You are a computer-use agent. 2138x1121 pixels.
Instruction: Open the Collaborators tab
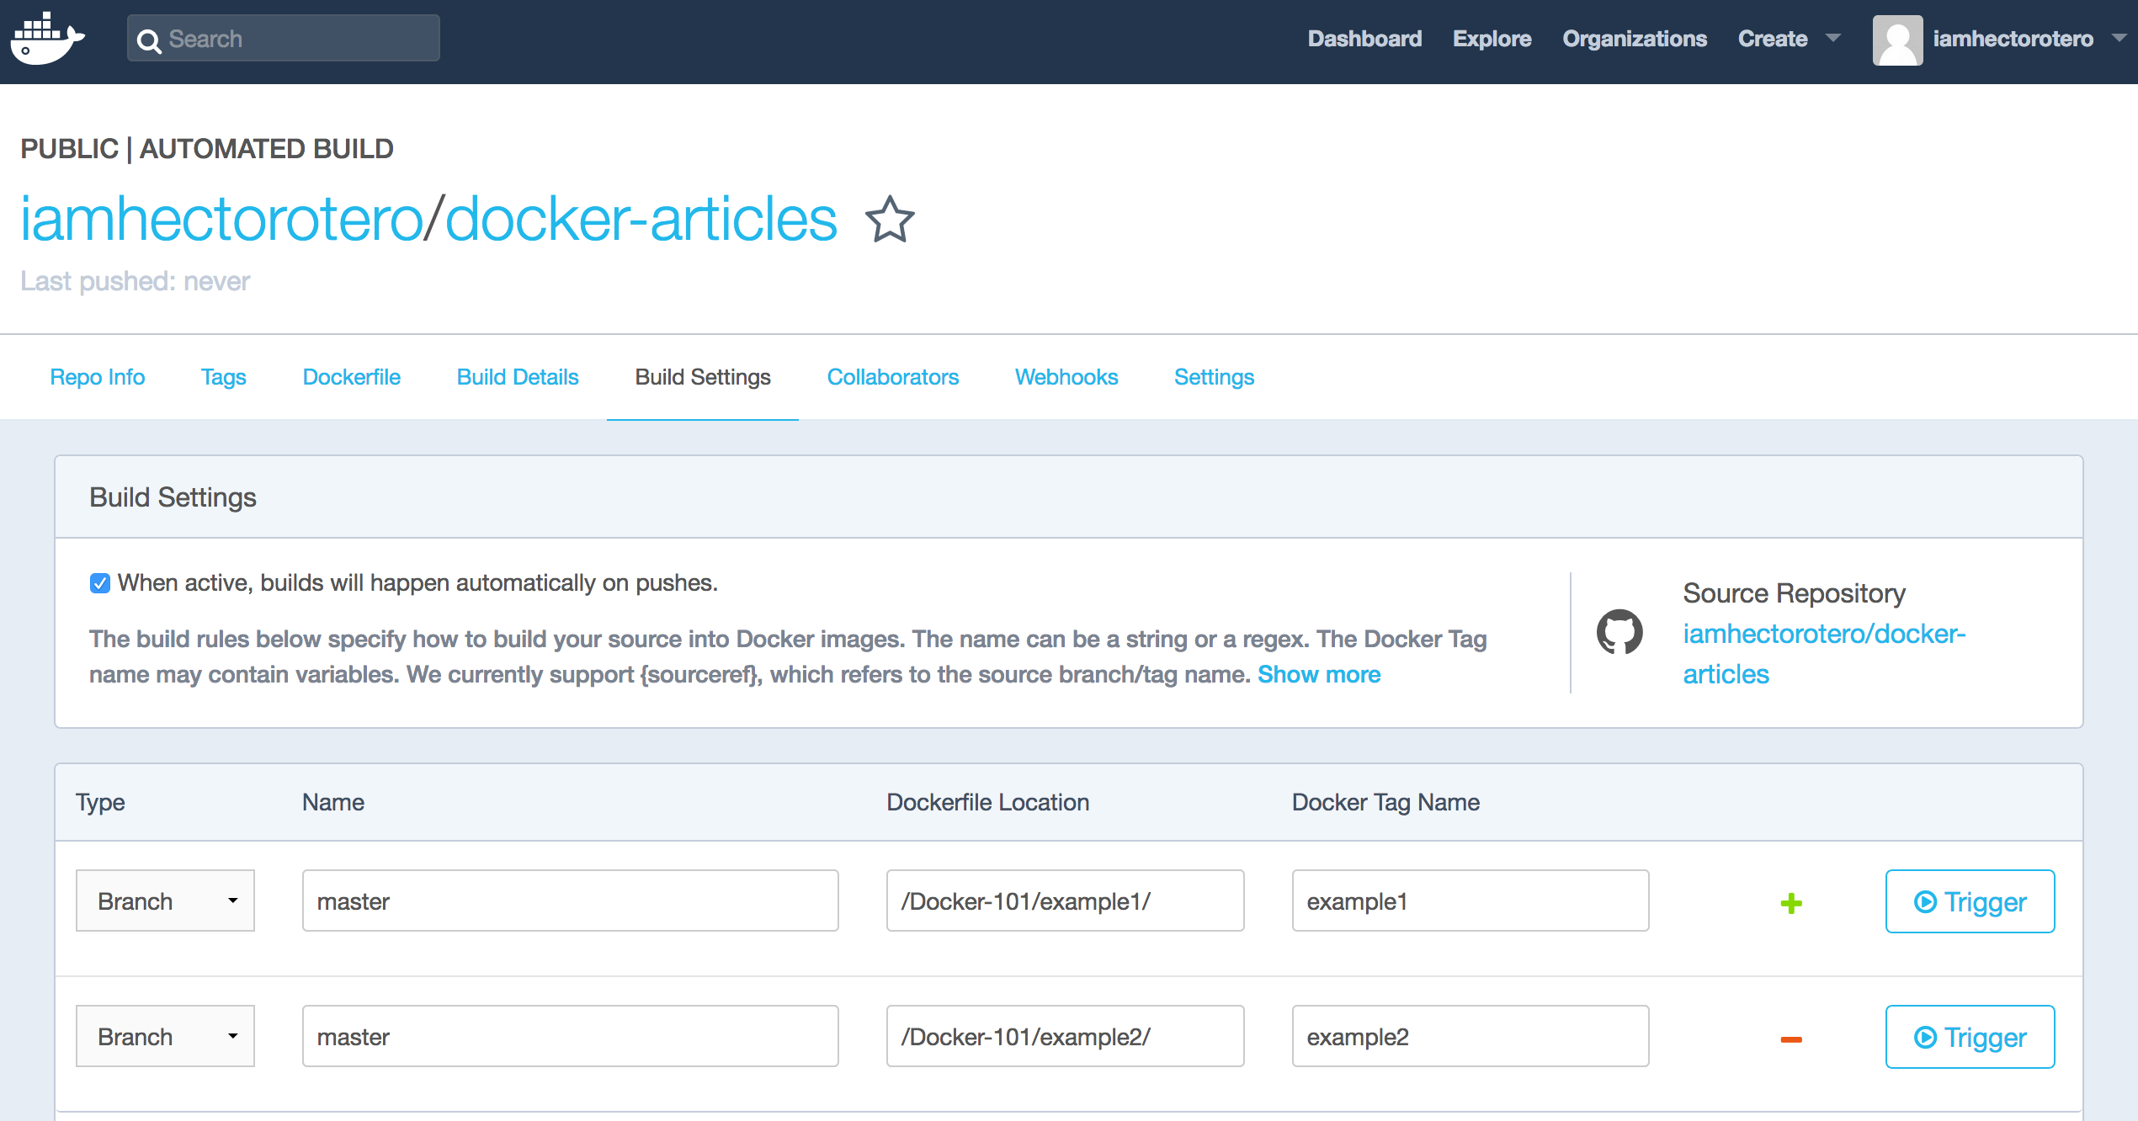[x=893, y=377]
